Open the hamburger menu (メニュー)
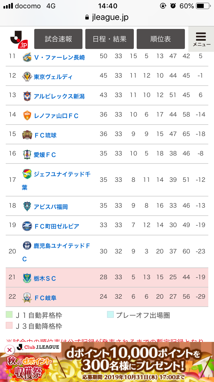This screenshot has height=382, width=214. pos(201,39)
